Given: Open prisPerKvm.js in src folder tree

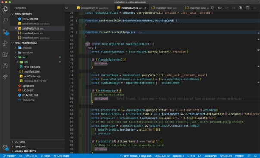Looking at the screenshot, I should [x=32, y=76].
